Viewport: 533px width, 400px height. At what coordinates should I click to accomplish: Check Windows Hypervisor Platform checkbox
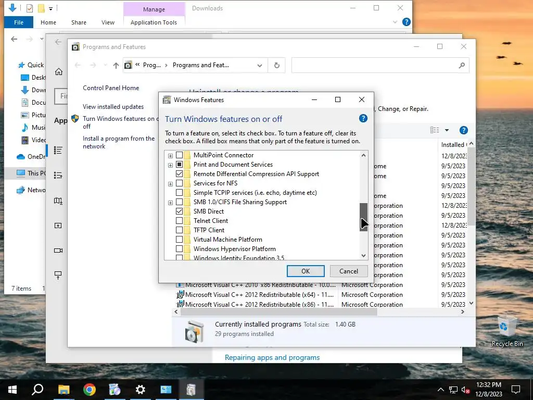click(x=179, y=248)
